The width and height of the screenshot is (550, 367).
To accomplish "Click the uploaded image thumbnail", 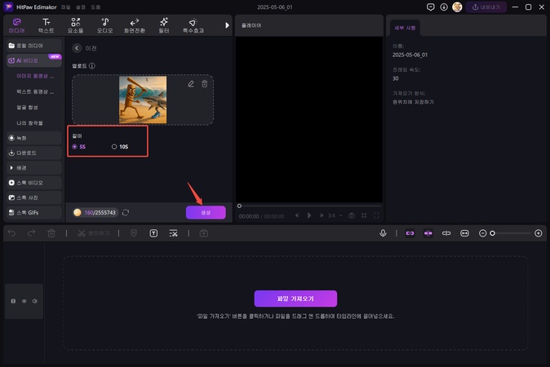I will [x=143, y=99].
